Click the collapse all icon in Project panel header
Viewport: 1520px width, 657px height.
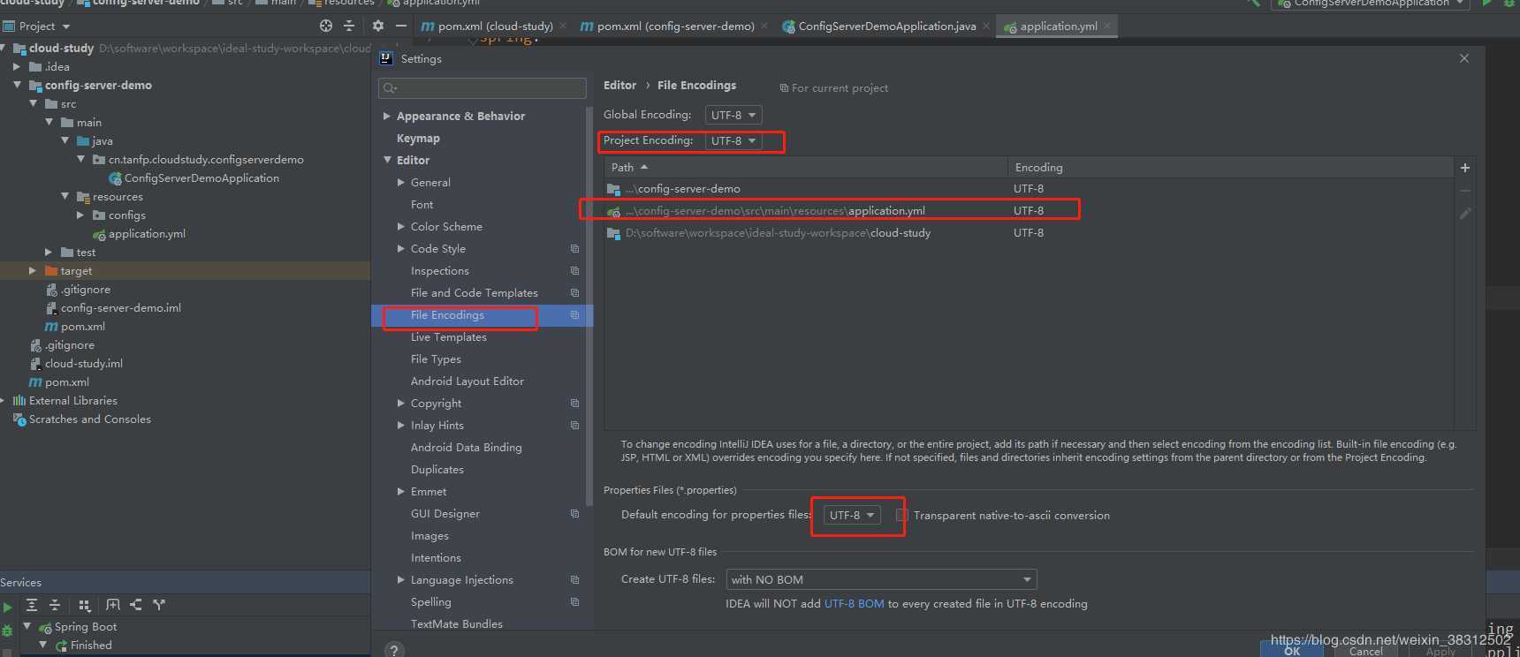click(349, 26)
